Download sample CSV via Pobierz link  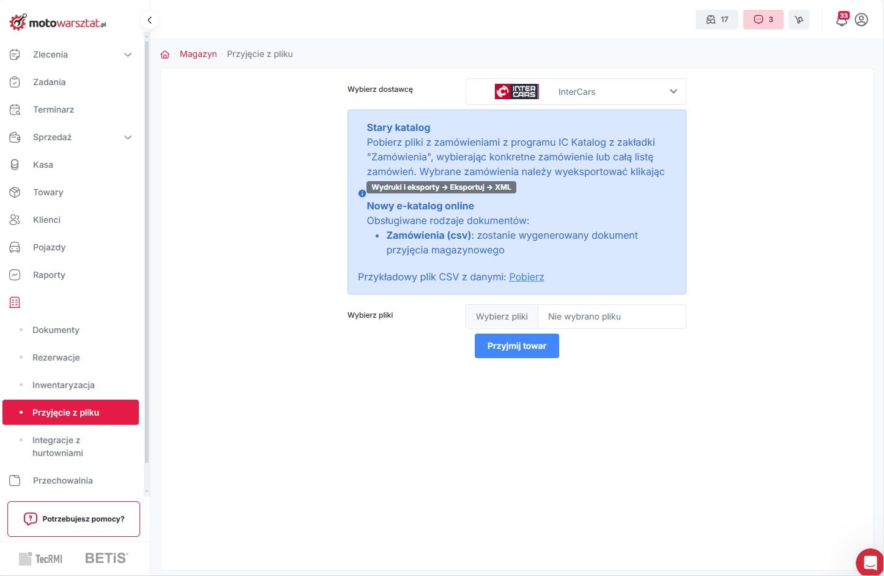pos(526,277)
